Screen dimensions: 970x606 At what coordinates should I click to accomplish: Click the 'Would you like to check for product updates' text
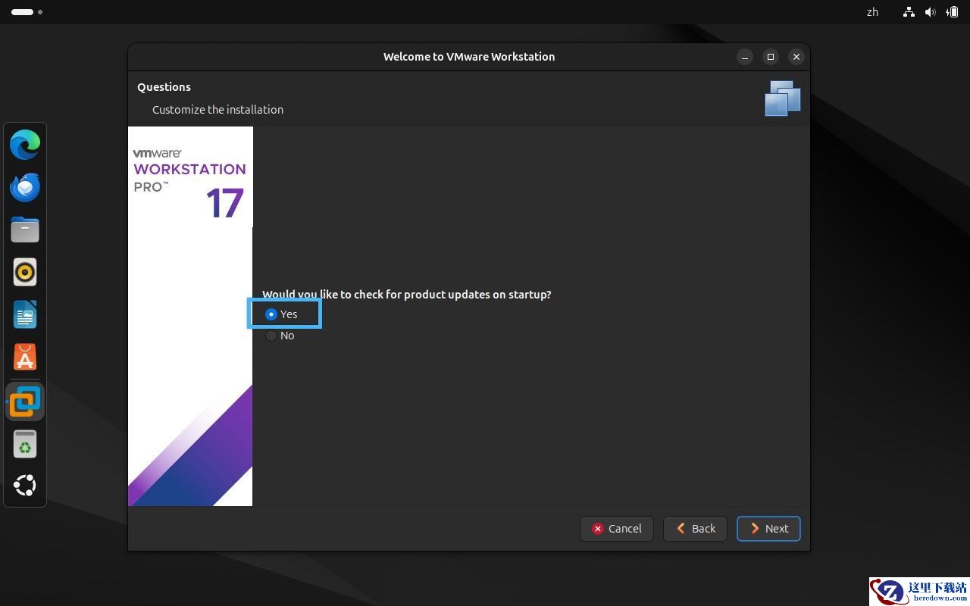pyautogui.click(x=407, y=295)
